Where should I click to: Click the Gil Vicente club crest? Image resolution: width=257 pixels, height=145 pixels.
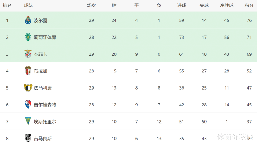28,105
